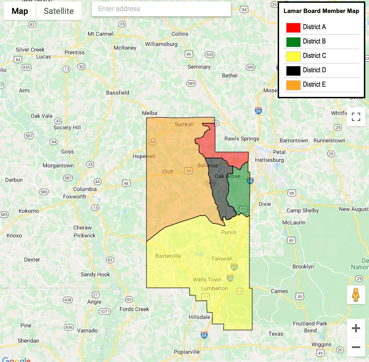Switch to Map view

(x=20, y=11)
